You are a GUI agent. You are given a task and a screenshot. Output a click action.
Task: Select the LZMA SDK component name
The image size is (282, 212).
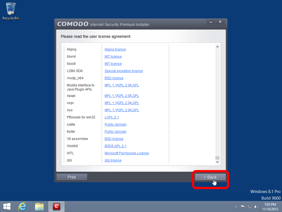click(75, 71)
